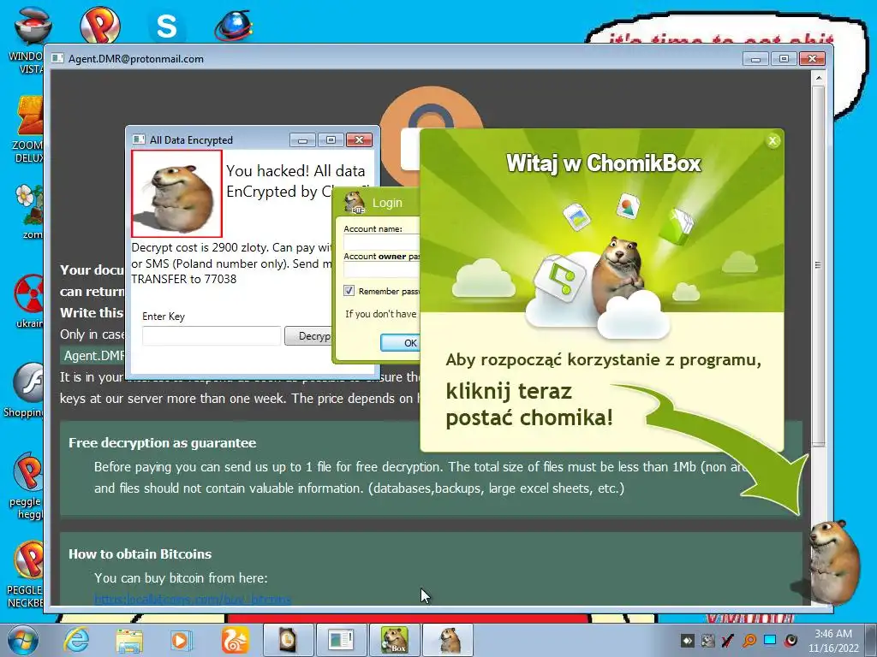Viewport: 877px width, 657px height.
Task: Click the Account owner password field
Action: click(381, 269)
